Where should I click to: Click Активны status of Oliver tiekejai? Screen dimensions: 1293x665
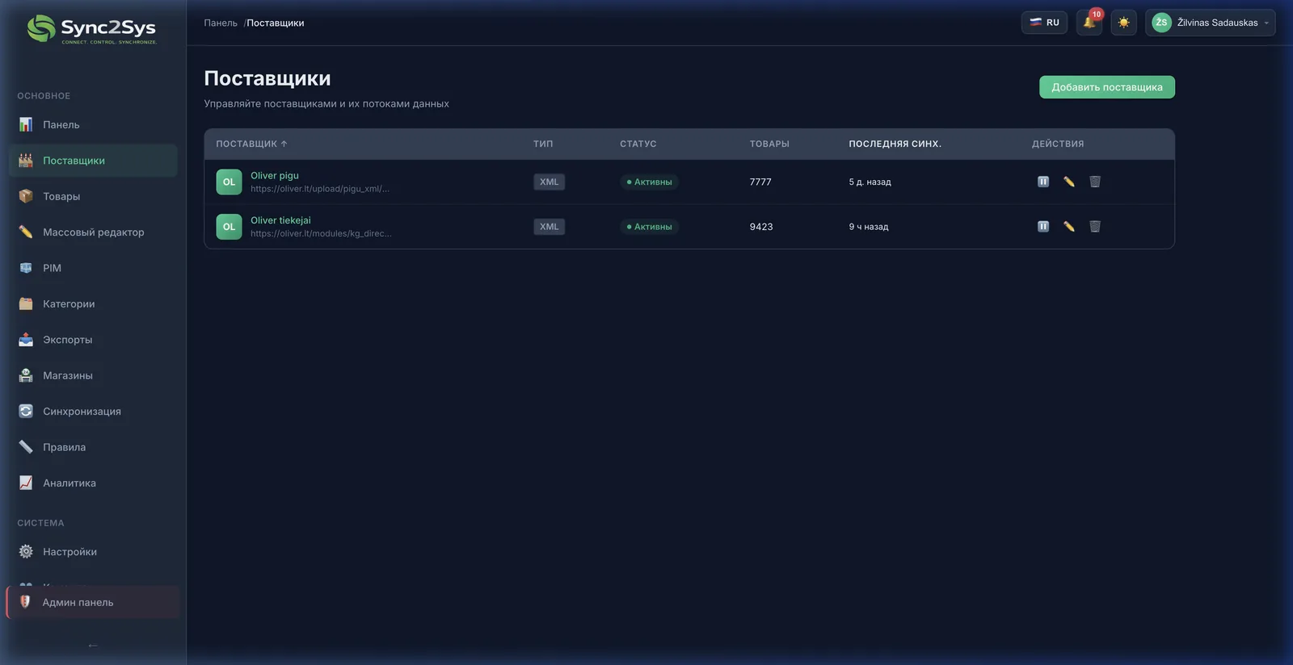click(649, 227)
